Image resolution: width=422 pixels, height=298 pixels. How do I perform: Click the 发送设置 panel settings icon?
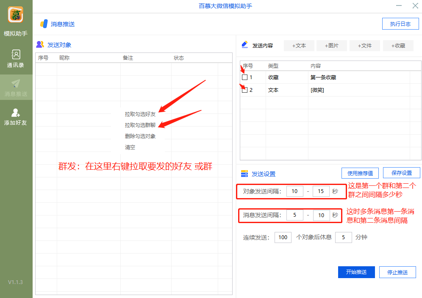[245, 173]
